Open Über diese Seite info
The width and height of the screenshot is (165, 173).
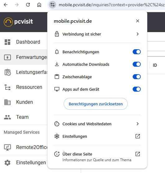click(x=97, y=156)
